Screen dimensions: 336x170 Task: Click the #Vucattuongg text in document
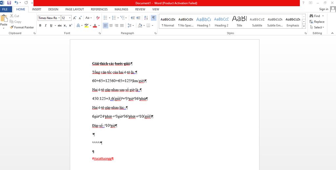coord(103,159)
